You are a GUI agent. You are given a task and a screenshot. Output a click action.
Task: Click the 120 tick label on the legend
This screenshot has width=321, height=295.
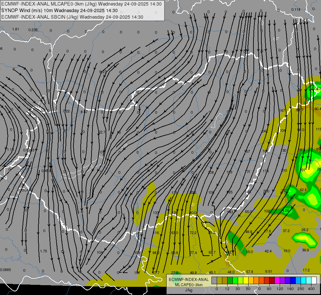click(280, 289)
